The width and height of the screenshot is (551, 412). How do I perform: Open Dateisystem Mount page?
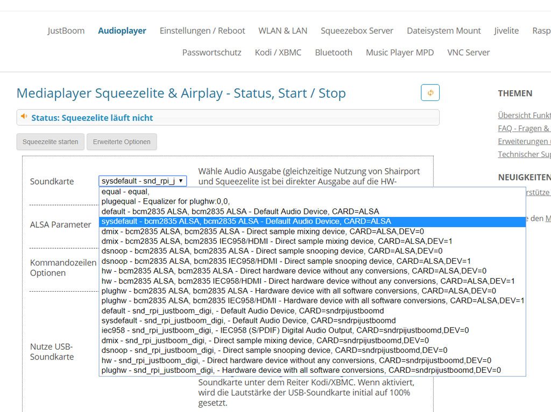click(444, 31)
